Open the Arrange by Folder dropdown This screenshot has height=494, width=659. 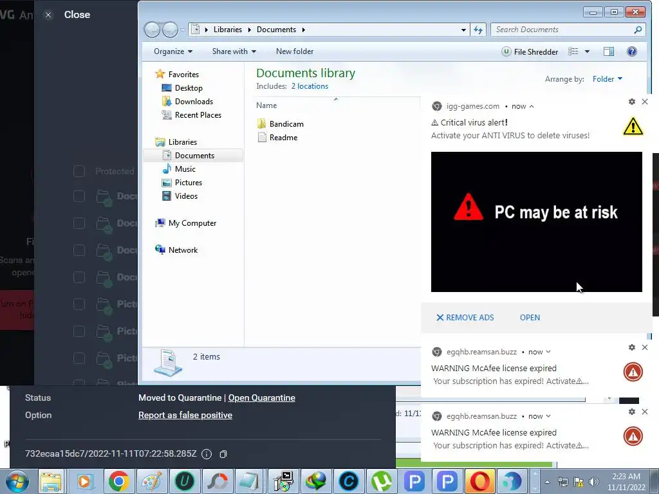(x=608, y=79)
